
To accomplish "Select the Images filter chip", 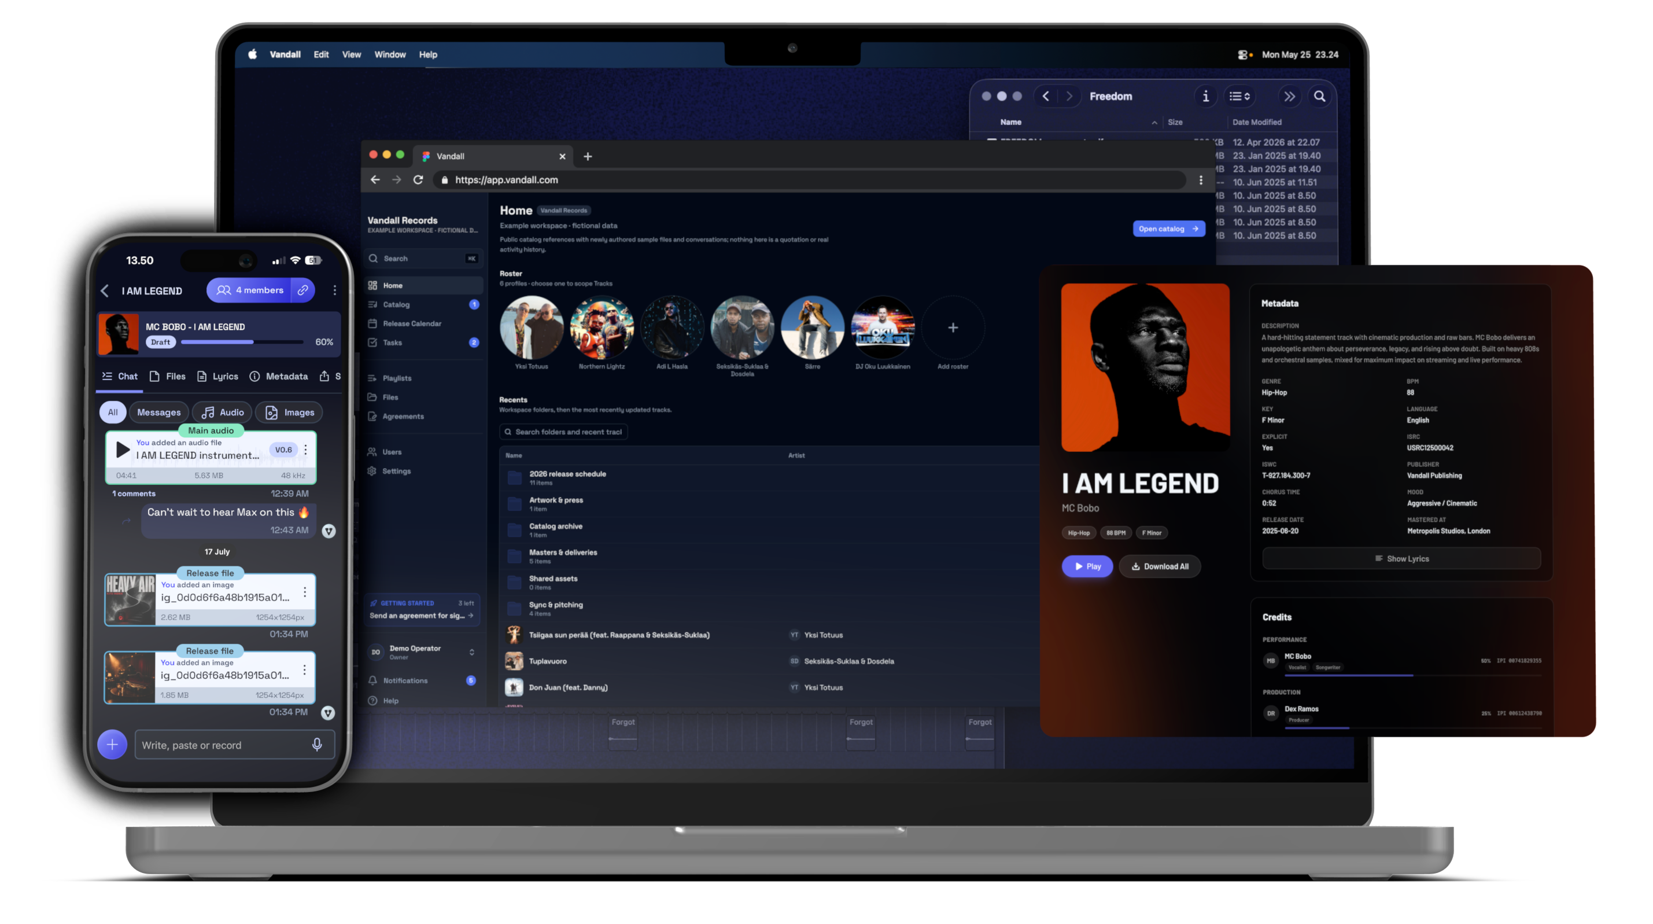I will (289, 412).
